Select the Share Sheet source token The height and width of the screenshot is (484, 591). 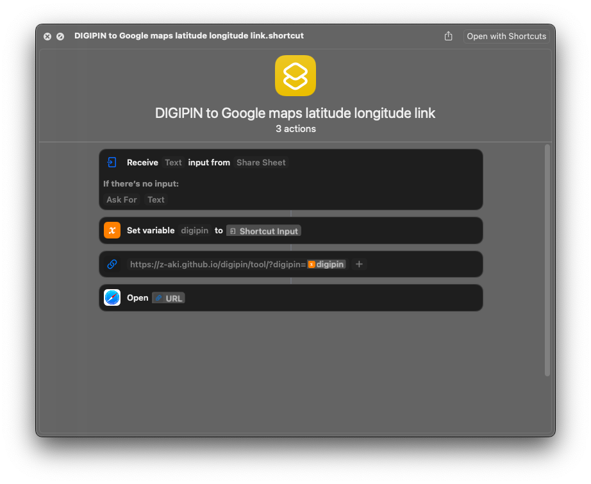click(261, 162)
